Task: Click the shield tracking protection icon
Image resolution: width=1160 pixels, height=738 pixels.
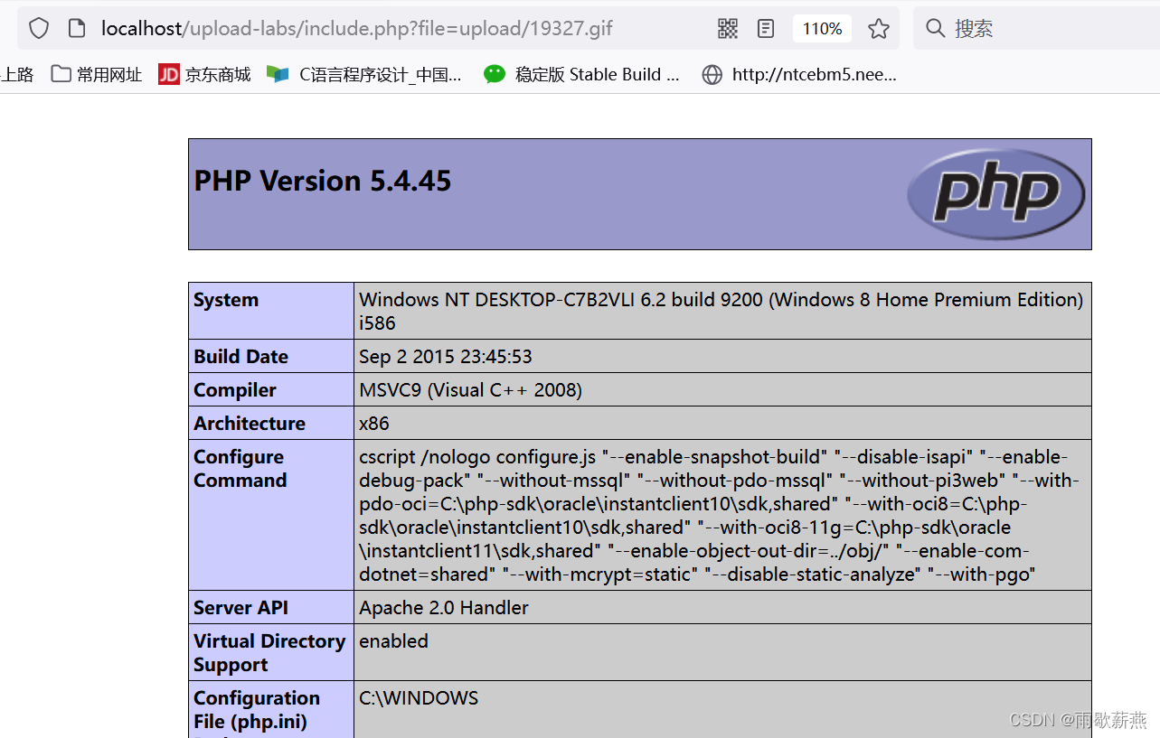Action: tap(39, 29)
